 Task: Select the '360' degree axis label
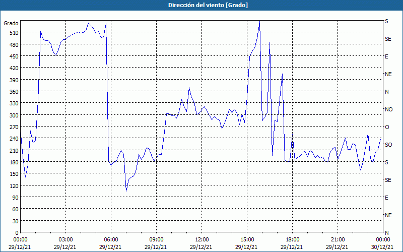(x=14, y=92)
